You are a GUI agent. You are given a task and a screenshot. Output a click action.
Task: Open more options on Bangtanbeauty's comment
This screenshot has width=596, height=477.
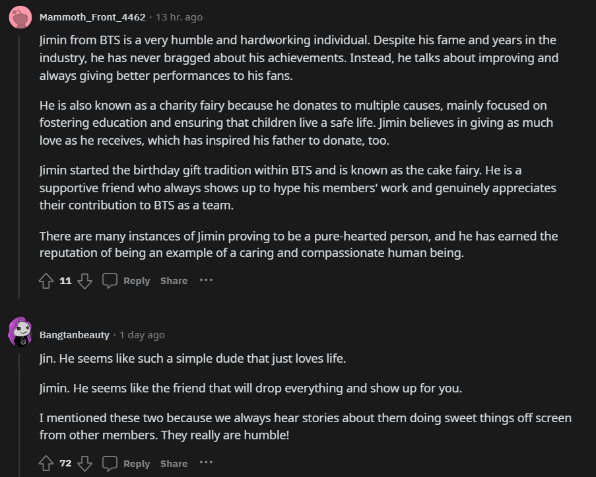tap(206, 463)
